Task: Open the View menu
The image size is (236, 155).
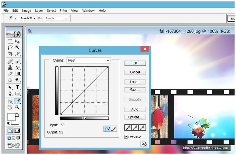Action: pyautogui.click(x=75, y=10)
